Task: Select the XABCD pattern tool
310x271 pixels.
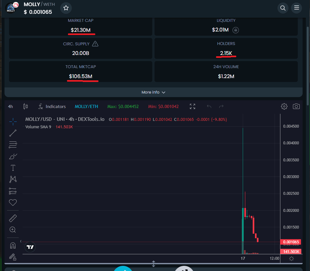Action: (x=13, y=179)
